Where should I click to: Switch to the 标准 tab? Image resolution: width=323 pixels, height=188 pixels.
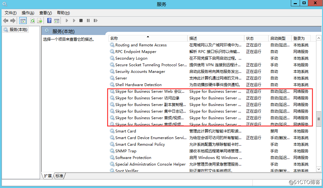point(59,176)
